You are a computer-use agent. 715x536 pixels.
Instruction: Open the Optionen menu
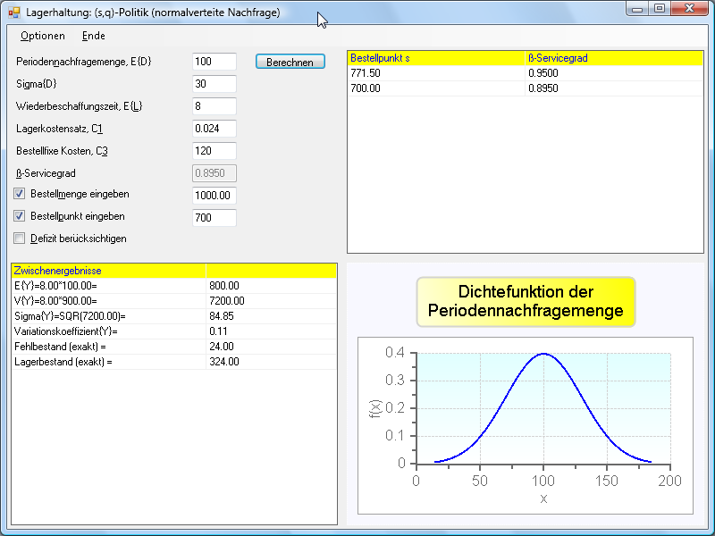43,36
